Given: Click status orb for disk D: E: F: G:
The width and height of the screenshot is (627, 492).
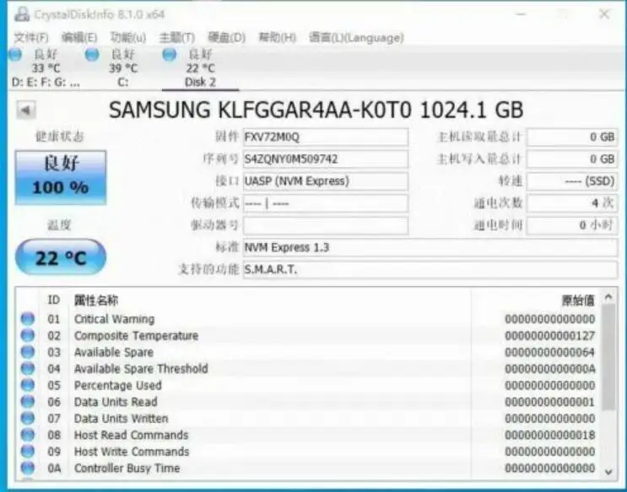Looking at the screenshot, I should [x=15, y=54].
